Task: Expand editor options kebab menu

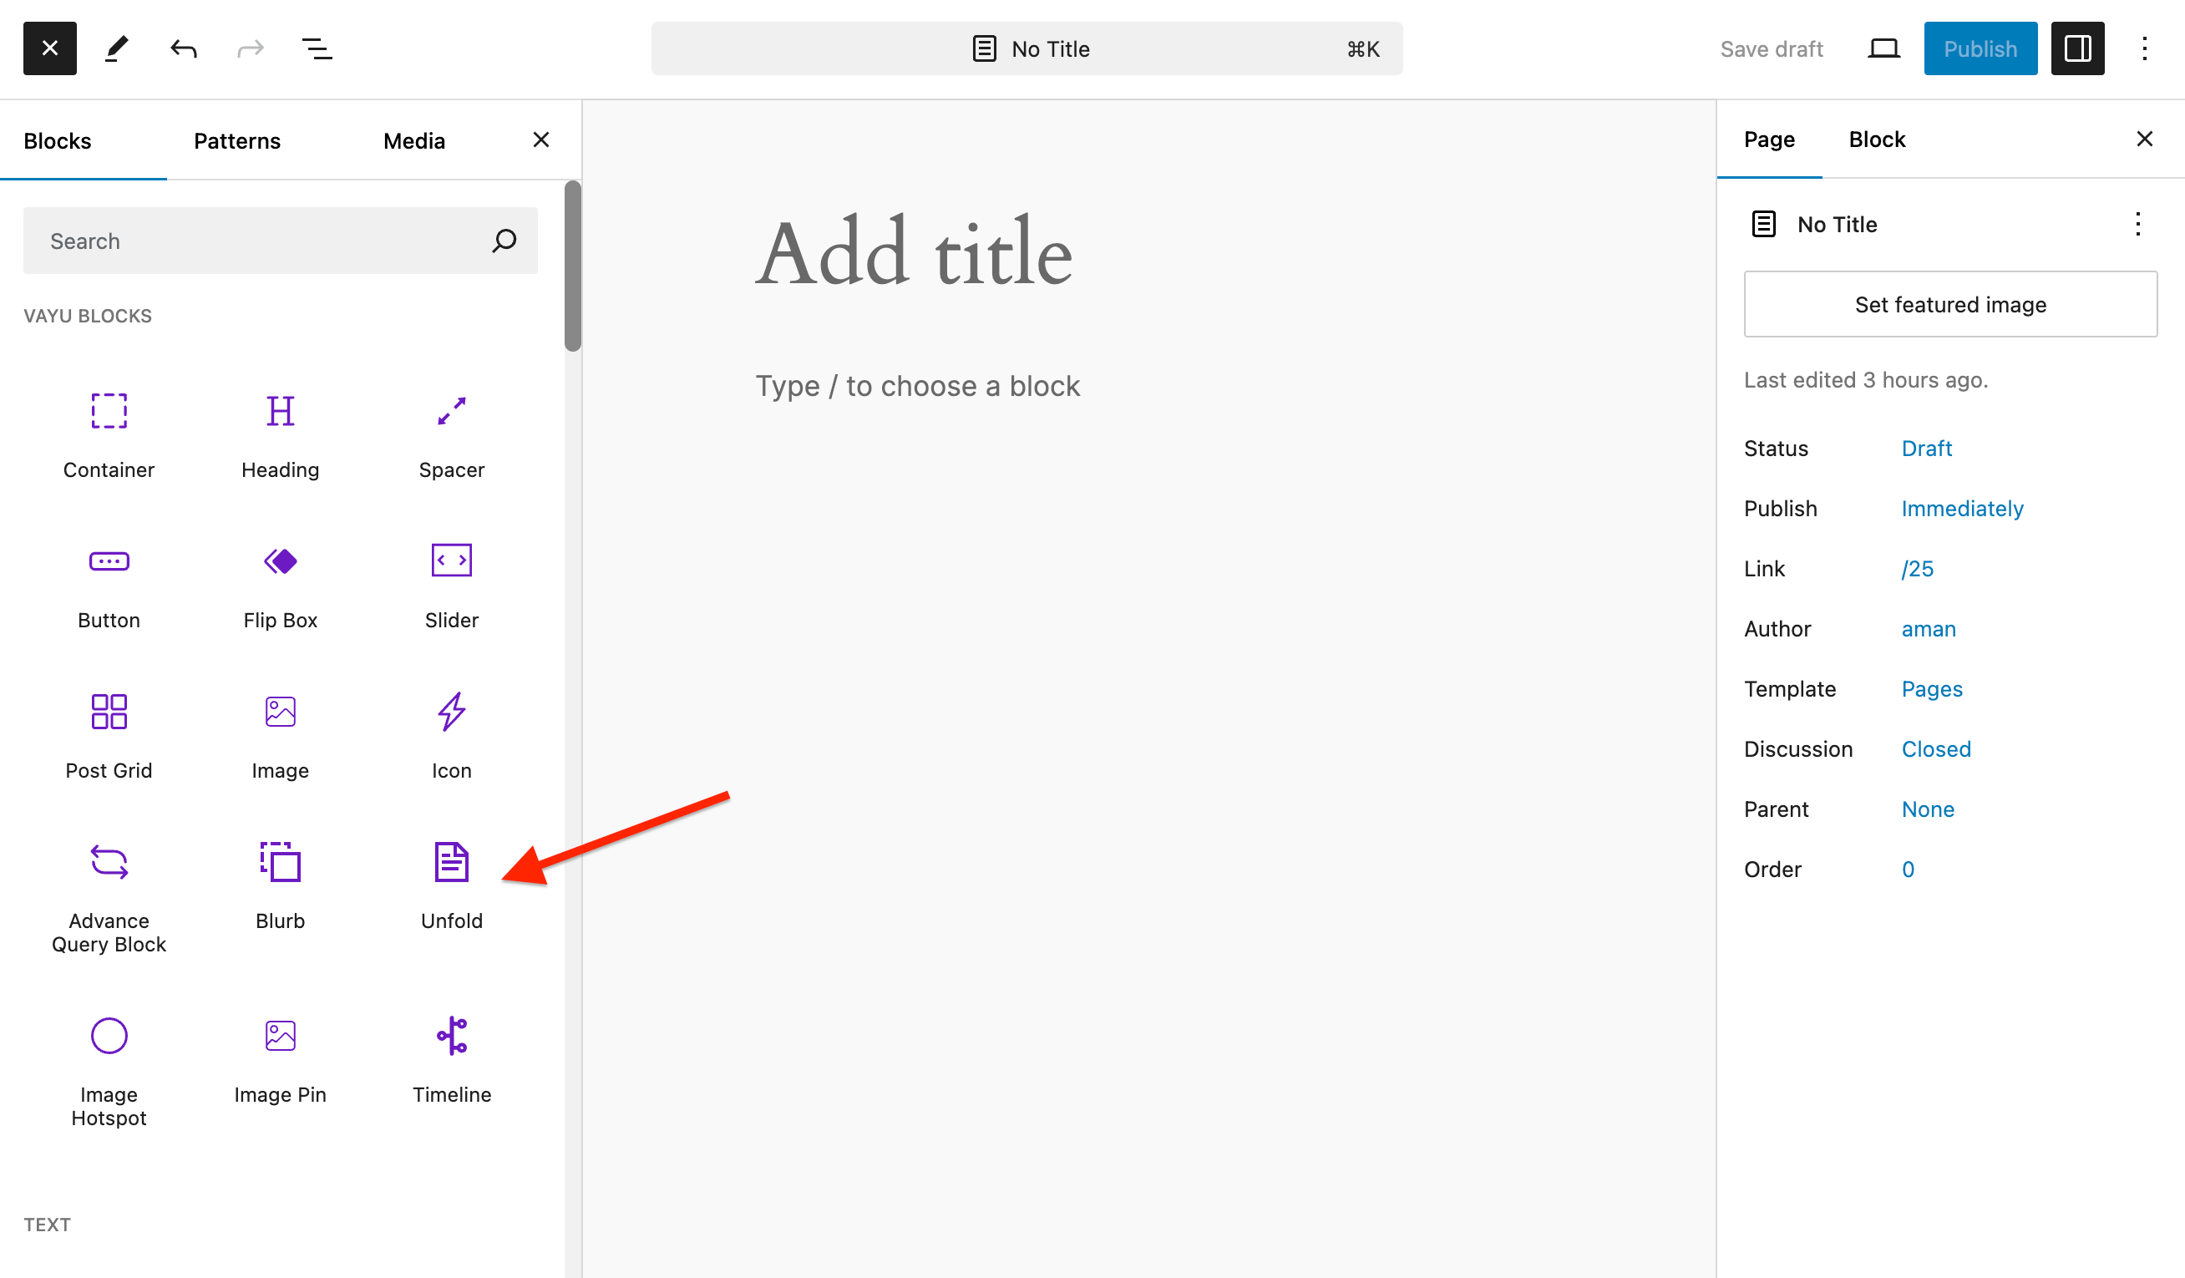Action: (x=2143, y=48)
